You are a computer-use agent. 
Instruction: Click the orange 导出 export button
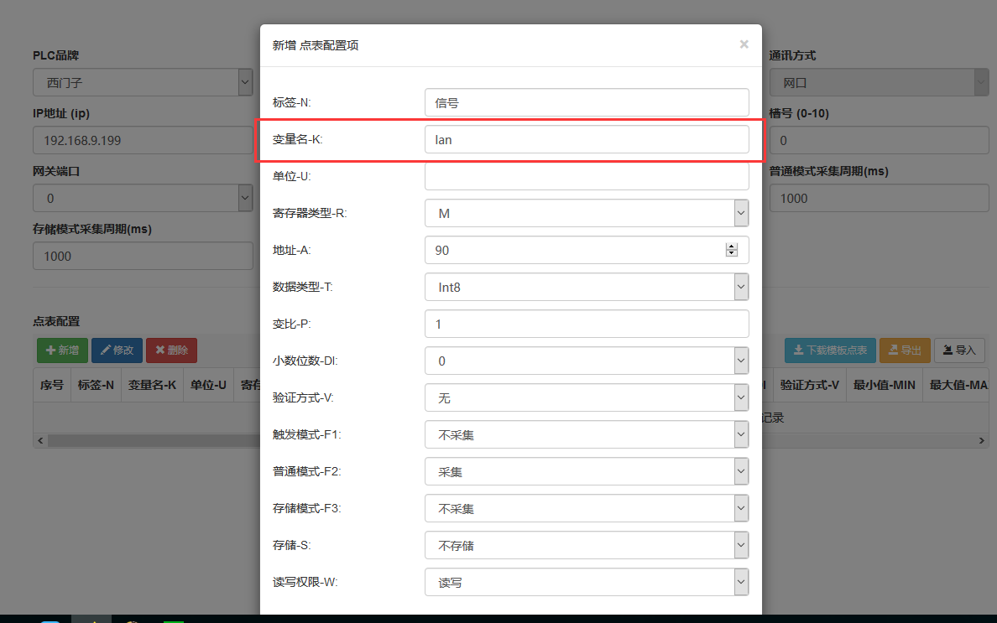(905, 350)
